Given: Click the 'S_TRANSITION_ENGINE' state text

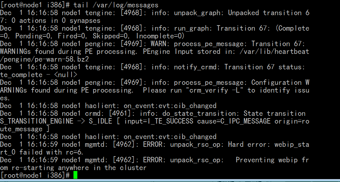Looking at the screenshot, I should (x=37, y=121).
